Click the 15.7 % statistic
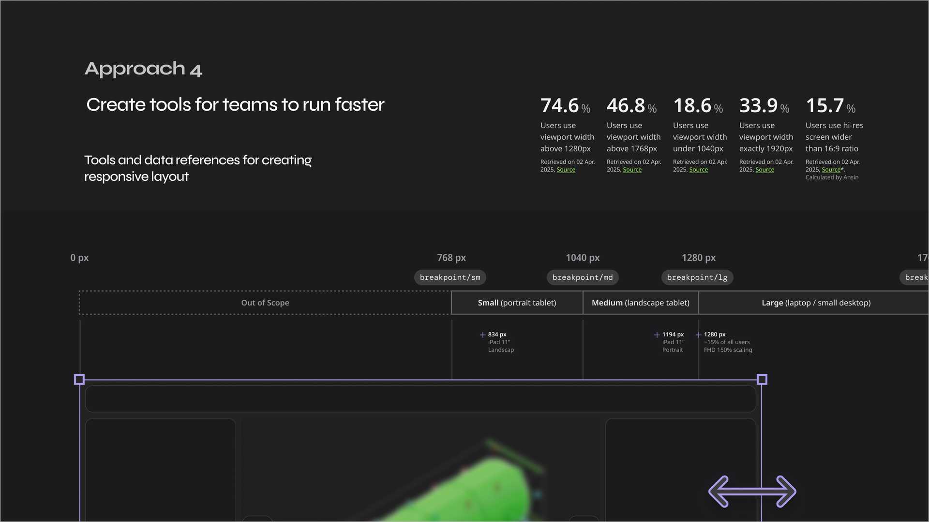Image resolution: width=929 pixels, height=522 pixels. (830, 106)
